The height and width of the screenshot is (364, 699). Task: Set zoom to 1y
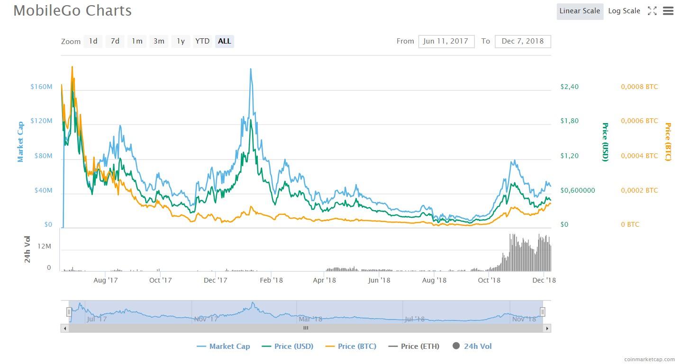point(181,41)
